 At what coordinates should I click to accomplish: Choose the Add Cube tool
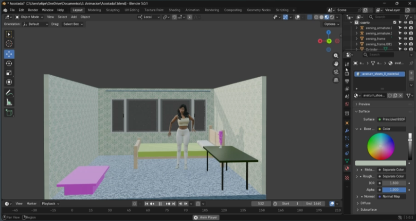pyautogui.click(x=9, y=113)
